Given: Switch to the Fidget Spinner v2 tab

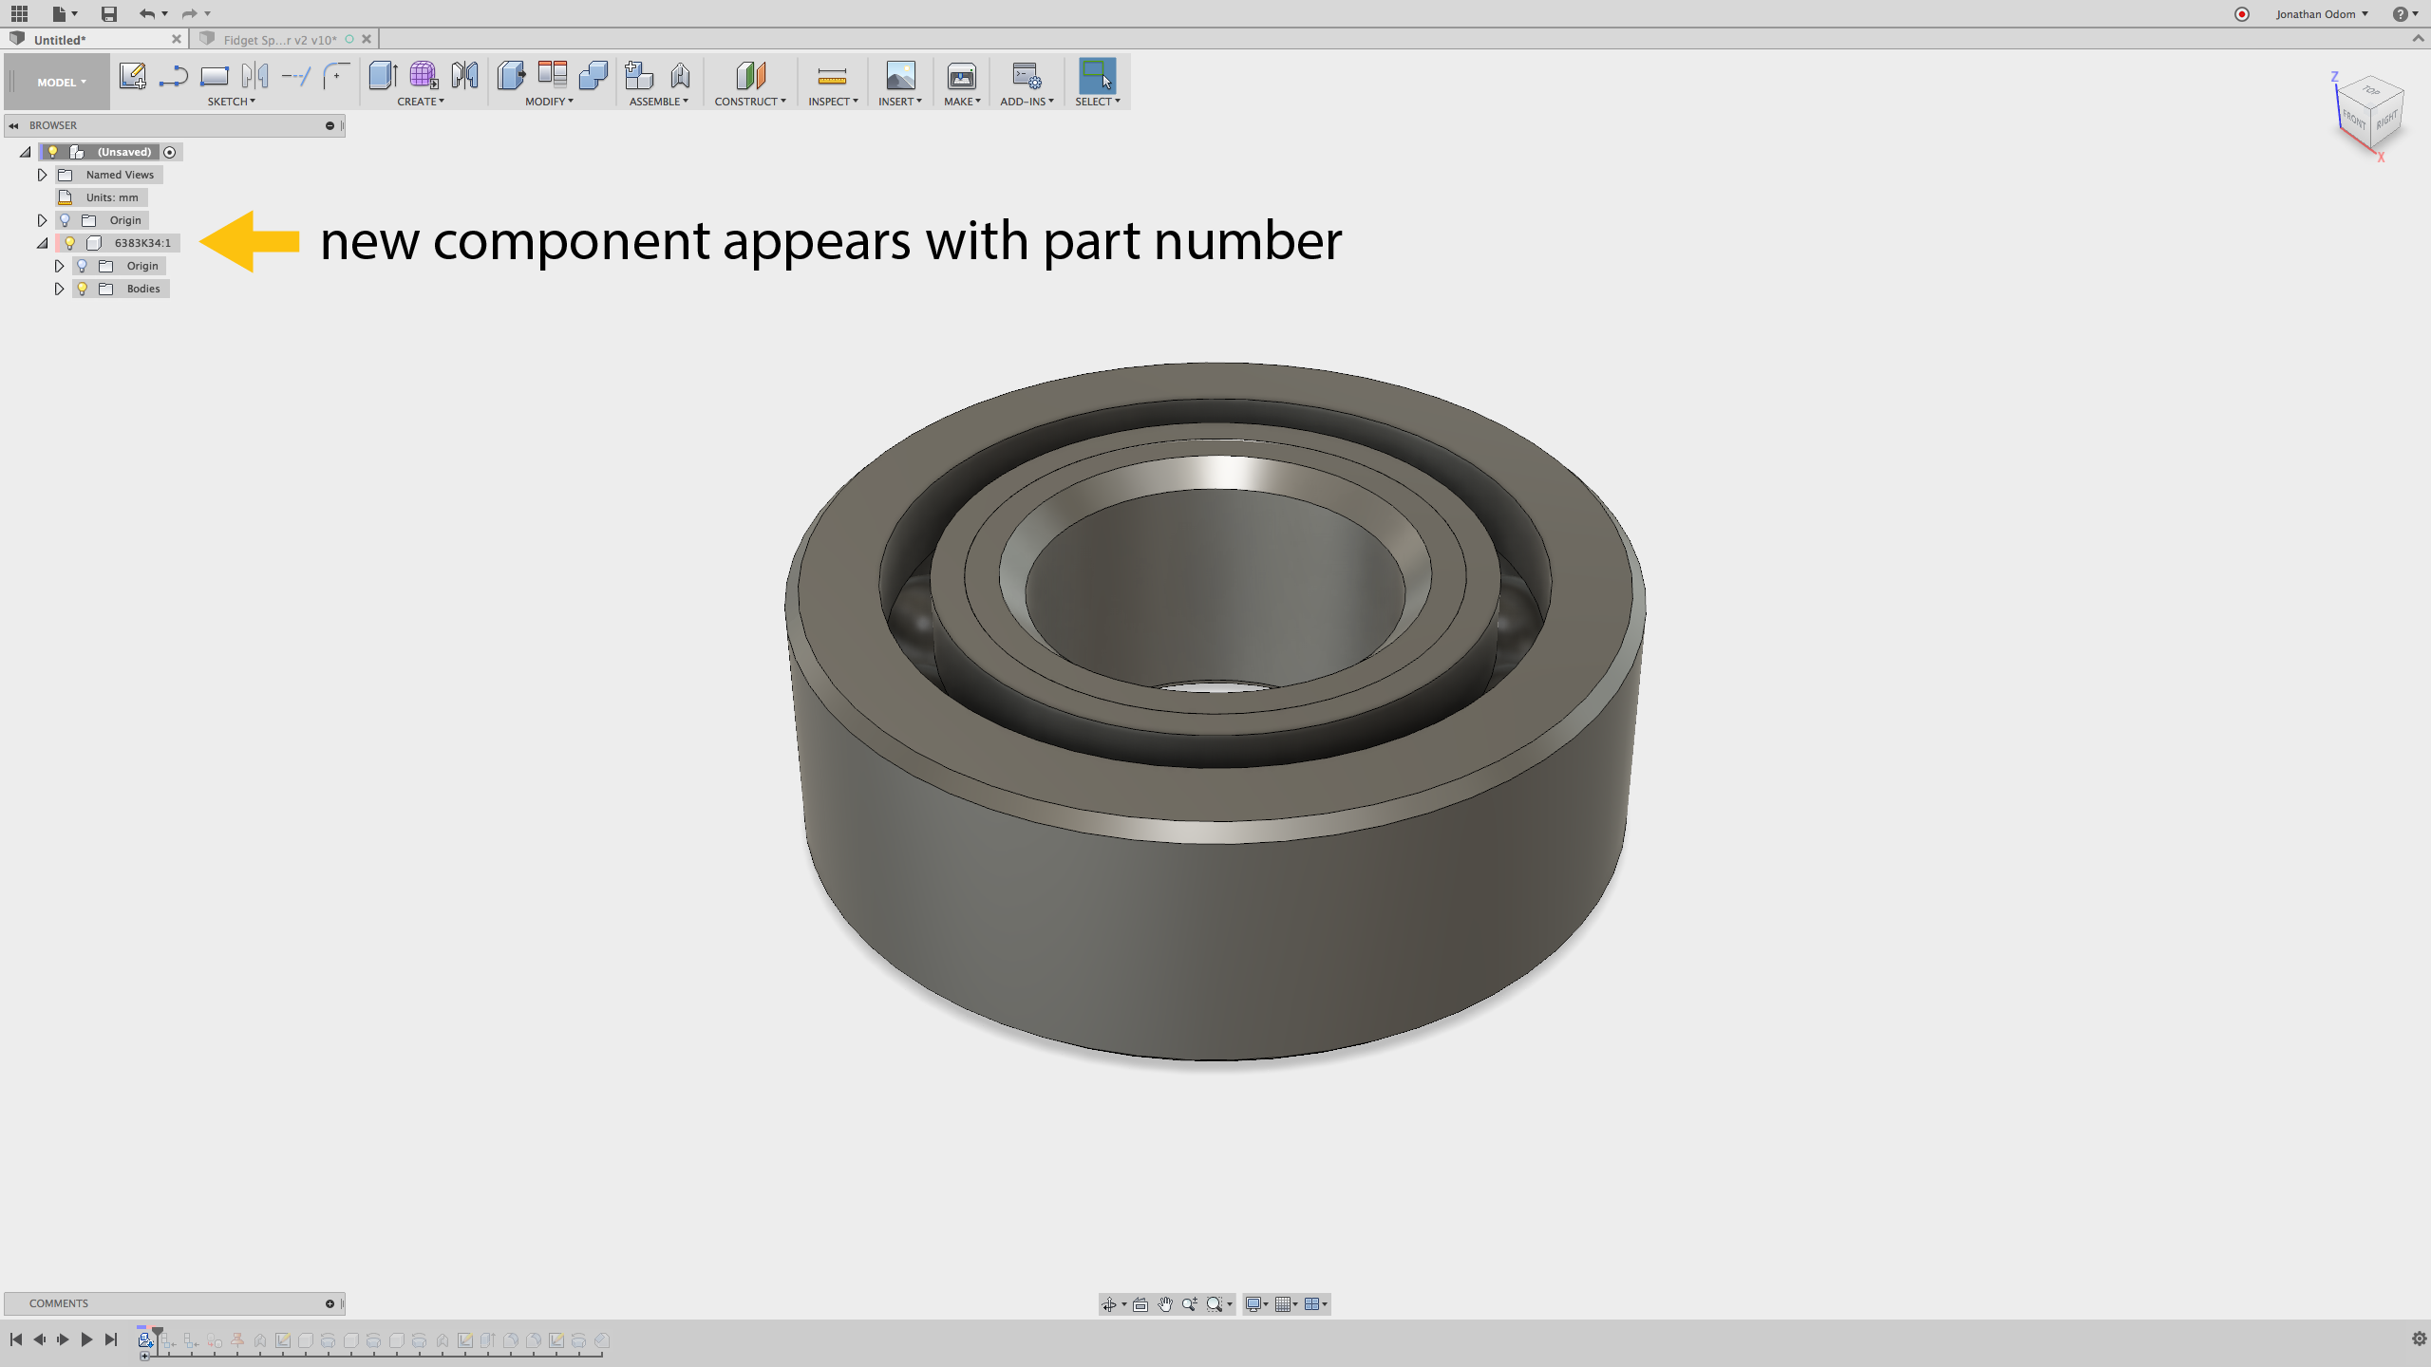Looking at the screenshot, I should pyautogui.click(x=279, y=40).
